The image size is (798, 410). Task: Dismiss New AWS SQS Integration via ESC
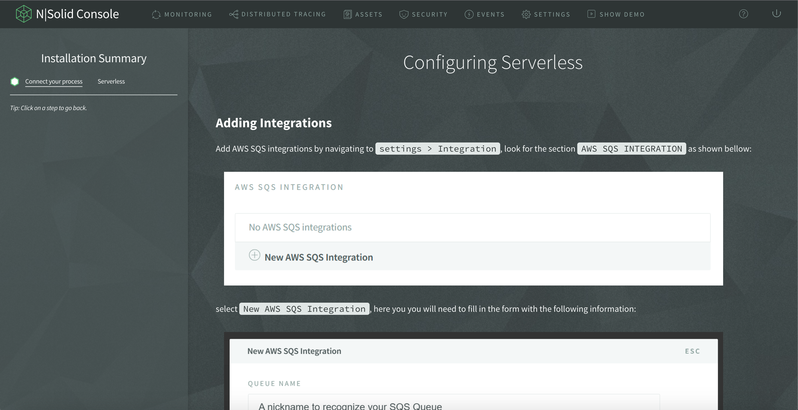[692, 351]
